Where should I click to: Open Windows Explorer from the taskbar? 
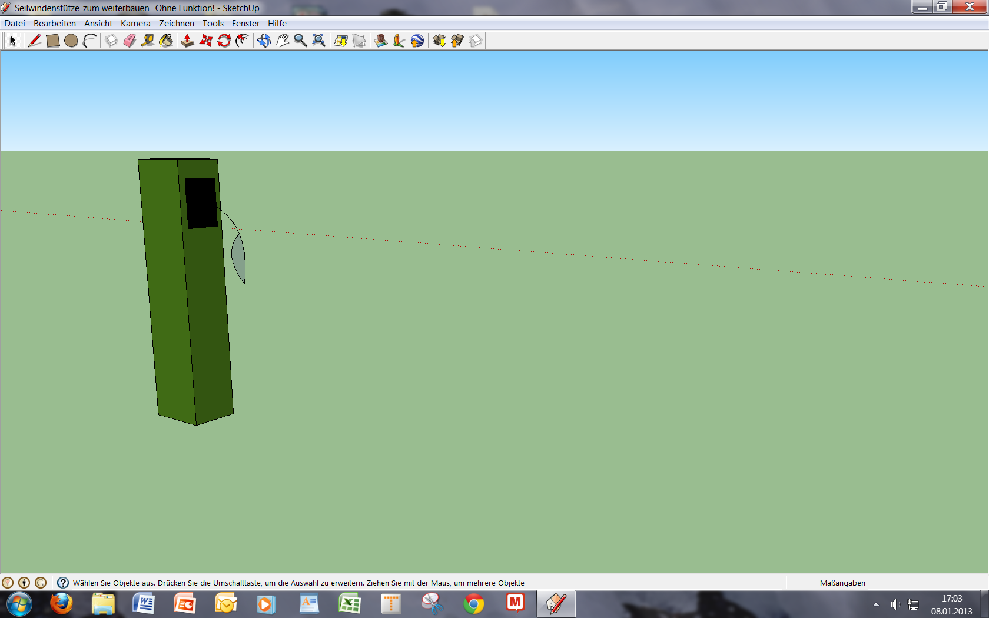pos(103,604)
